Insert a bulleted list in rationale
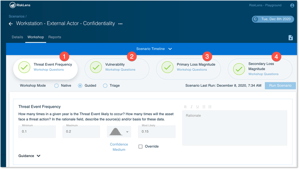 tap(204, 107)
